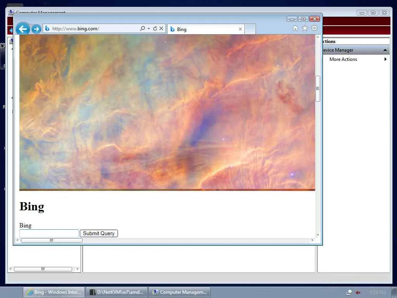Screen dimensions: 397x298
Task: Close the Internet Explorer window
Action: (314, 19)
